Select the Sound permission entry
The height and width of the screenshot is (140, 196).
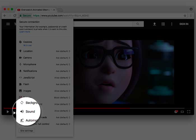pyautogui.click(x=30, y=111)
